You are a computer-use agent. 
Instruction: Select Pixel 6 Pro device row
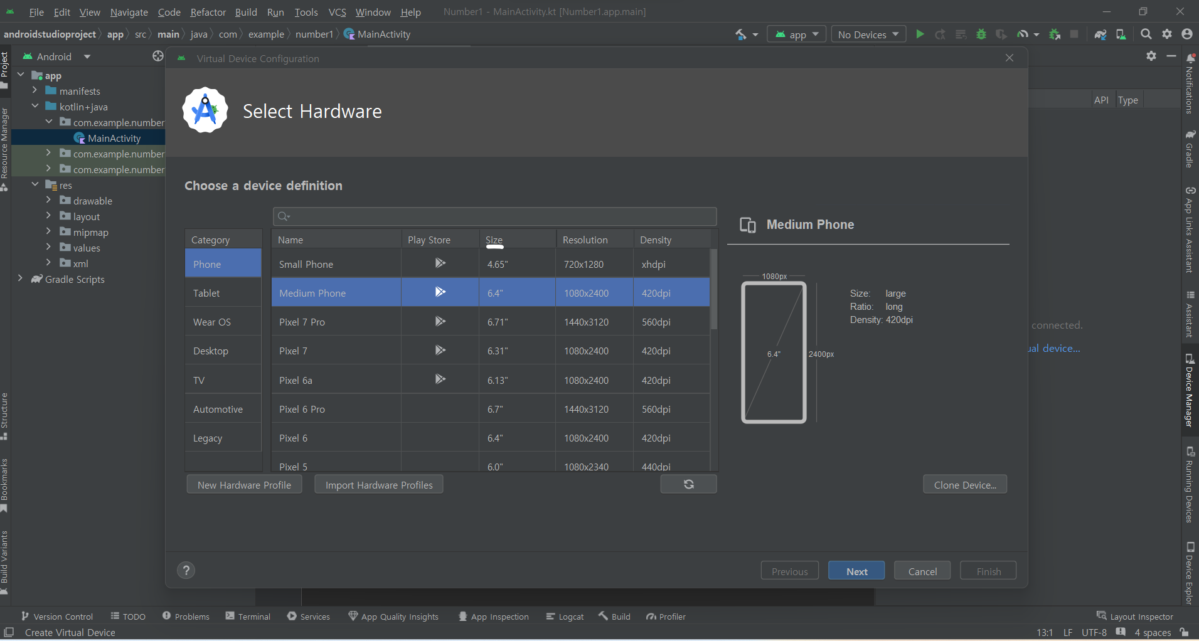(x=491, y=409)
